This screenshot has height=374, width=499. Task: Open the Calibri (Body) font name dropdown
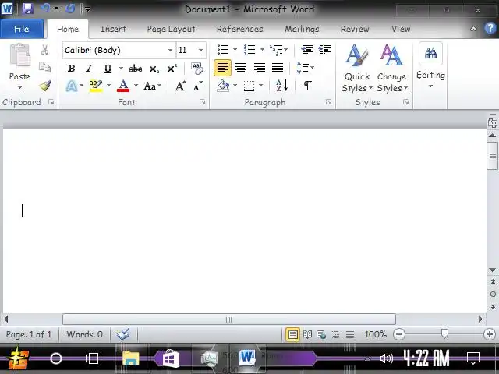coord(170,50)
